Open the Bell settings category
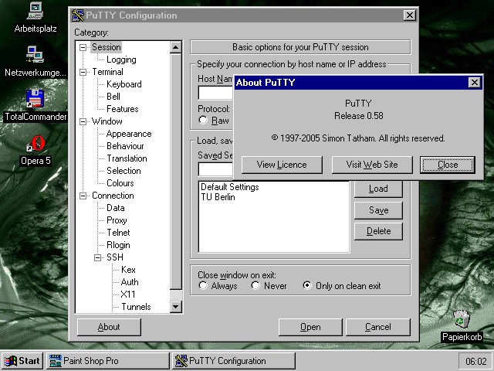This screenshot has height=371, width=494. (113, 97)
